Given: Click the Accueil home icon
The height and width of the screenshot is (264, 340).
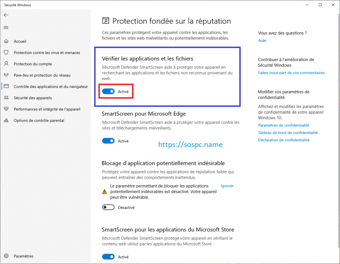Looking at the screenshot, I should 6,41.
